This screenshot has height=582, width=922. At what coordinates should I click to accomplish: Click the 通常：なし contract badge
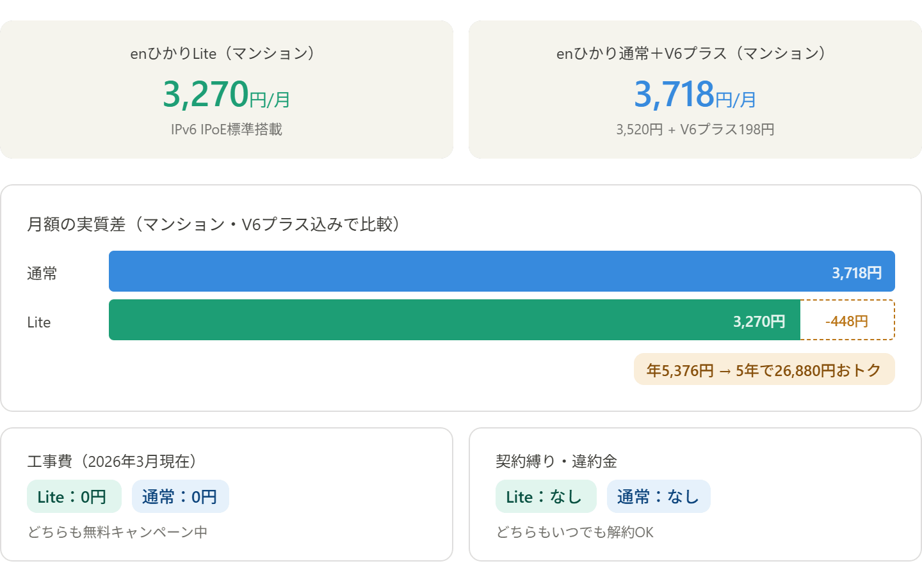658,497
